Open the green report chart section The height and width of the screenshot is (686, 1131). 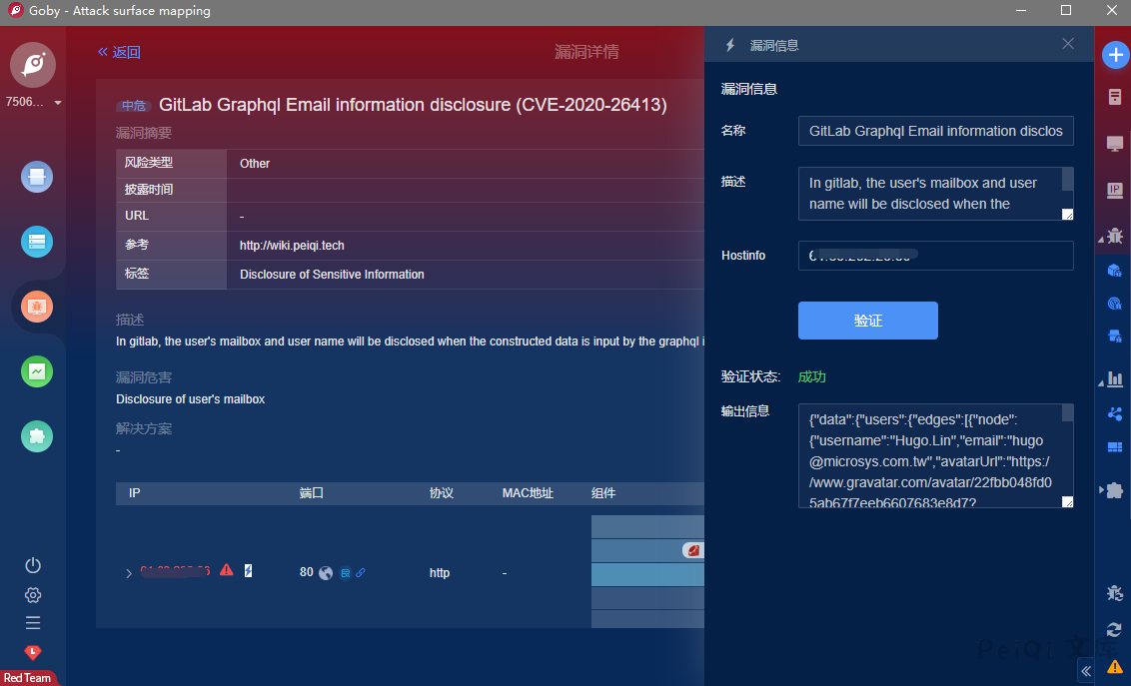[x=37, y=371]
